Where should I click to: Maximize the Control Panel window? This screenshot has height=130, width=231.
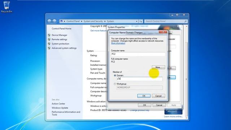(177, 15)
